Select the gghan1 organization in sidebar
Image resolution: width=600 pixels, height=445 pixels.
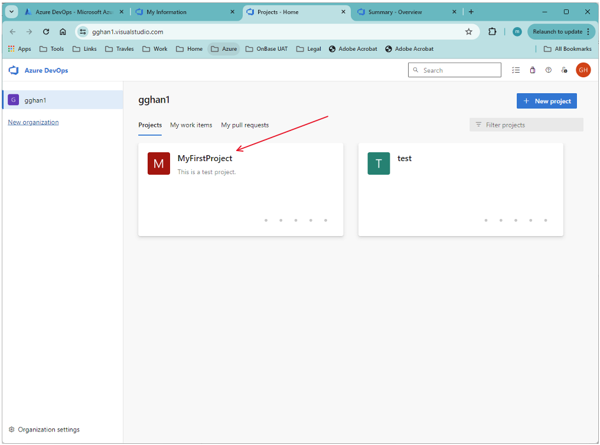[63, 100]
